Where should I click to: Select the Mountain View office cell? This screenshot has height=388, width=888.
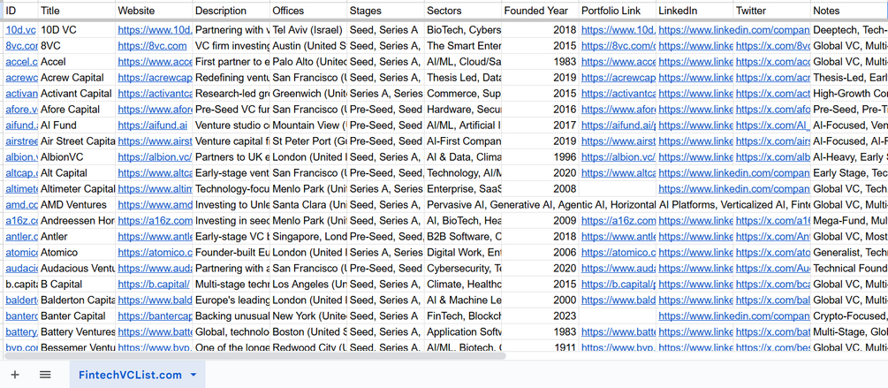[308, 126]
